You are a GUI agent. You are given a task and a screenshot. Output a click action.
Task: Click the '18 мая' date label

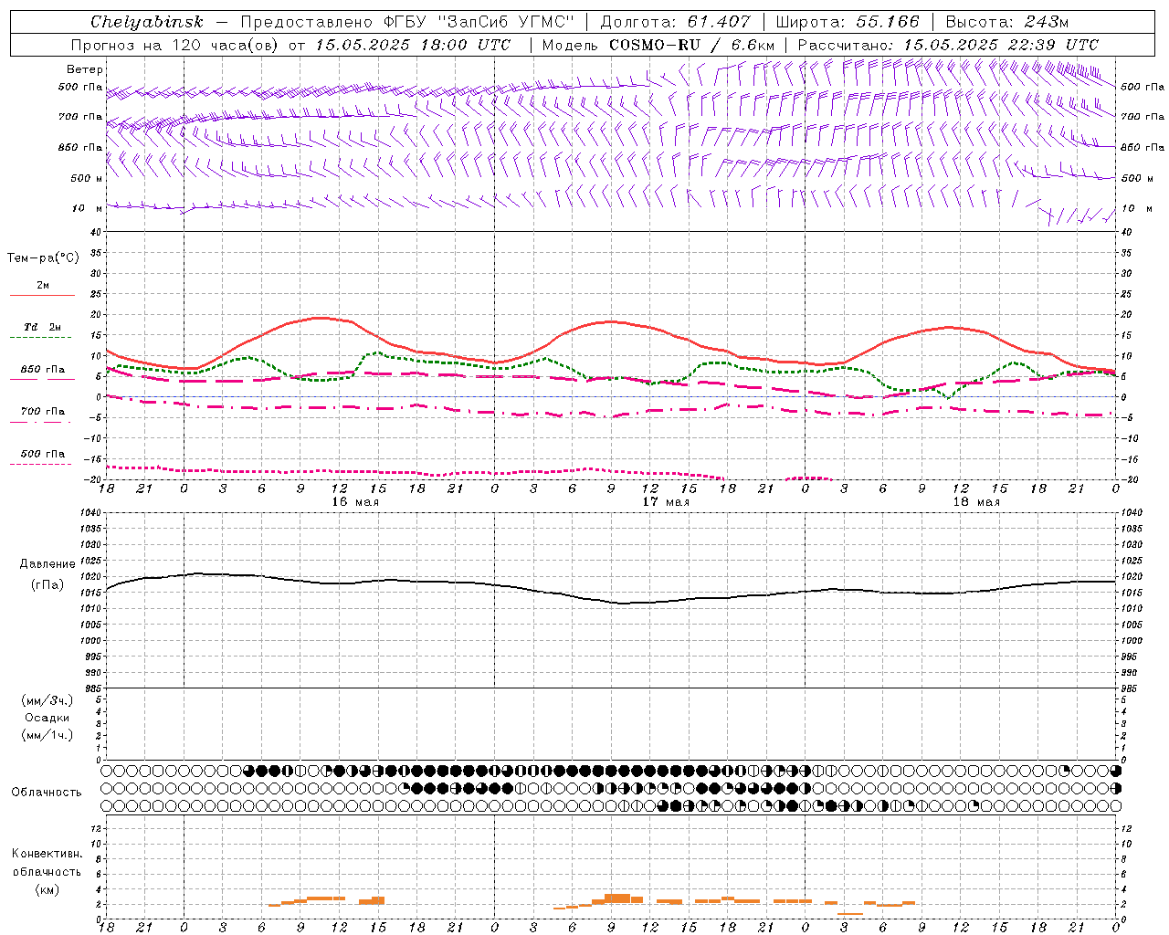tap(976, 502)
